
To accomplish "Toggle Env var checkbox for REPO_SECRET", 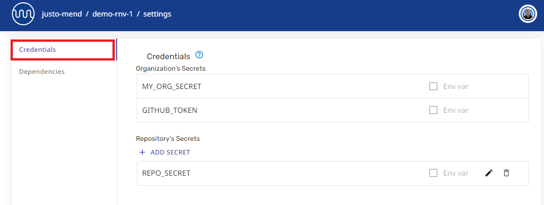I will [x=433, y=173].
